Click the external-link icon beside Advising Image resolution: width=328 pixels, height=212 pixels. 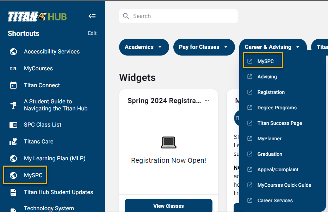250,77
